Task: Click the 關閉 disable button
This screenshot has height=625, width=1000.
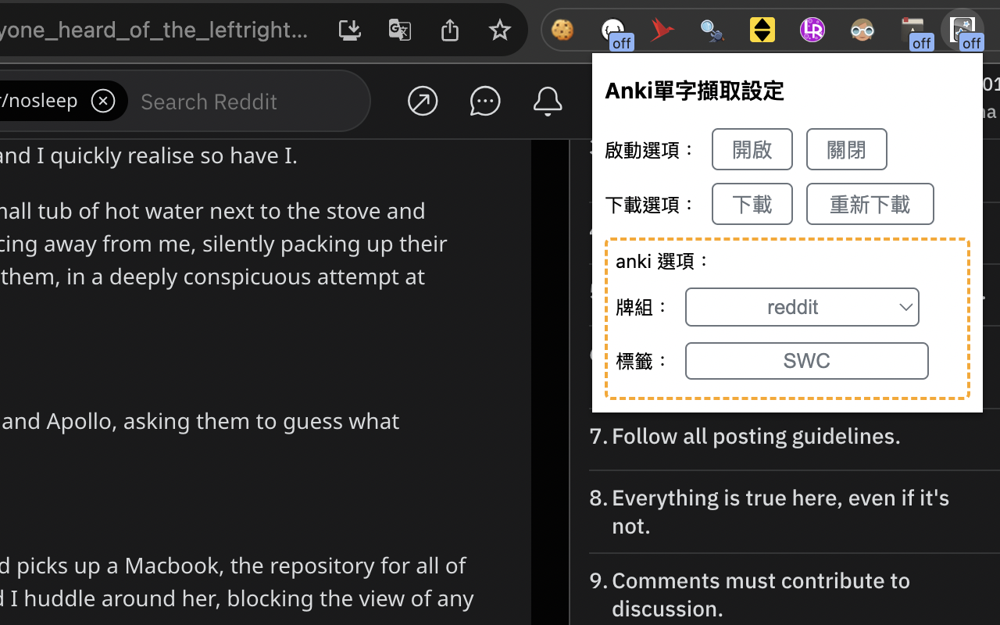Action: [x=847, y=149]
